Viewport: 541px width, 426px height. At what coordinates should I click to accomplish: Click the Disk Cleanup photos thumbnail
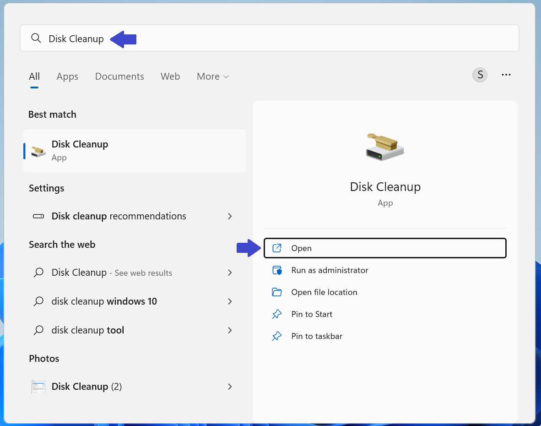click(38, 387)
